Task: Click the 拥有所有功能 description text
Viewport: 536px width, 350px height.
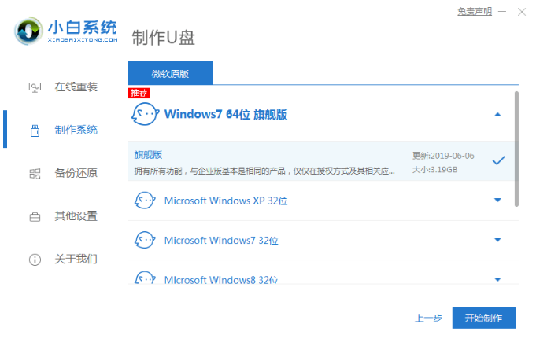Action: (x=264, y=171)
